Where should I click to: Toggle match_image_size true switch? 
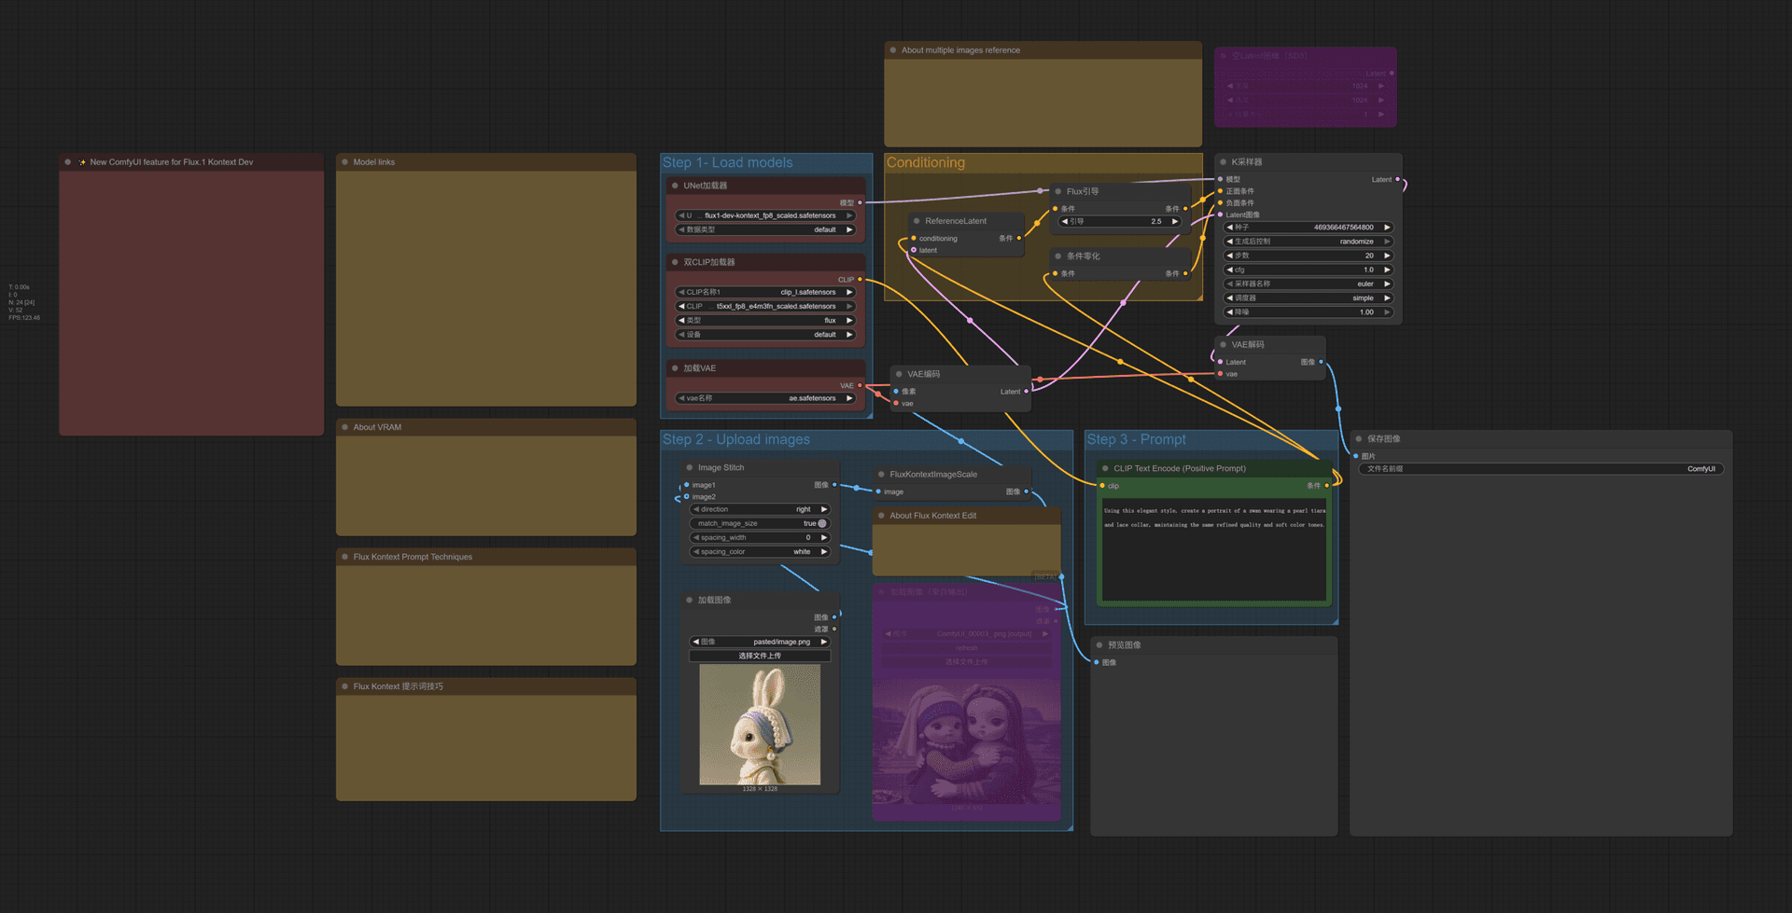(822, 523)
